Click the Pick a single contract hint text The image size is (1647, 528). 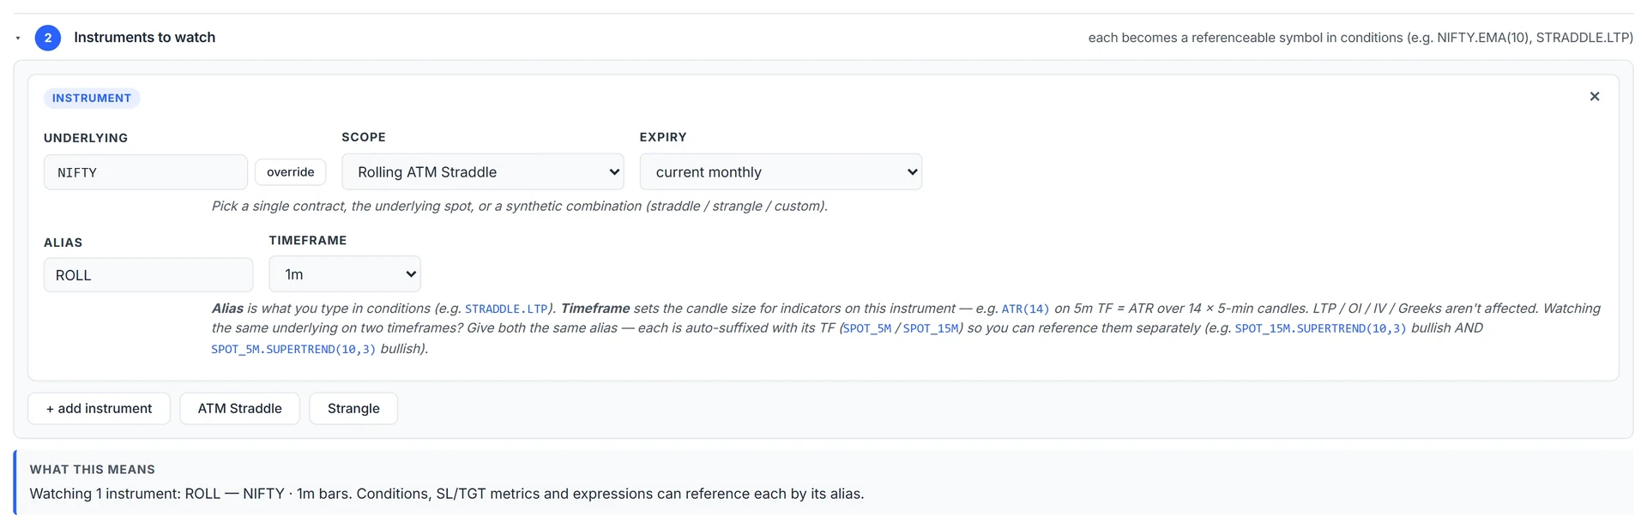pos(520,206)
